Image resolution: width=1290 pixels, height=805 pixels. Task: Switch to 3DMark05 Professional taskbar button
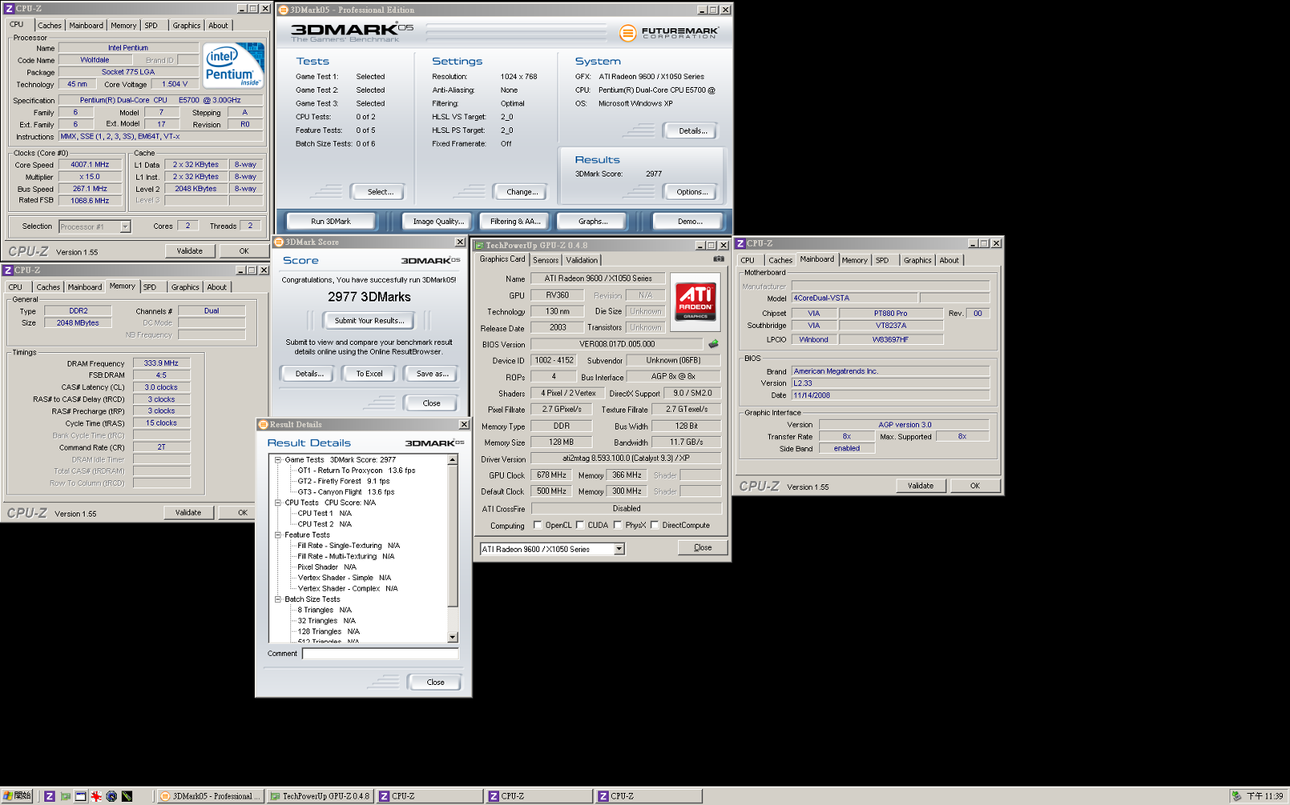coord(210,796)
